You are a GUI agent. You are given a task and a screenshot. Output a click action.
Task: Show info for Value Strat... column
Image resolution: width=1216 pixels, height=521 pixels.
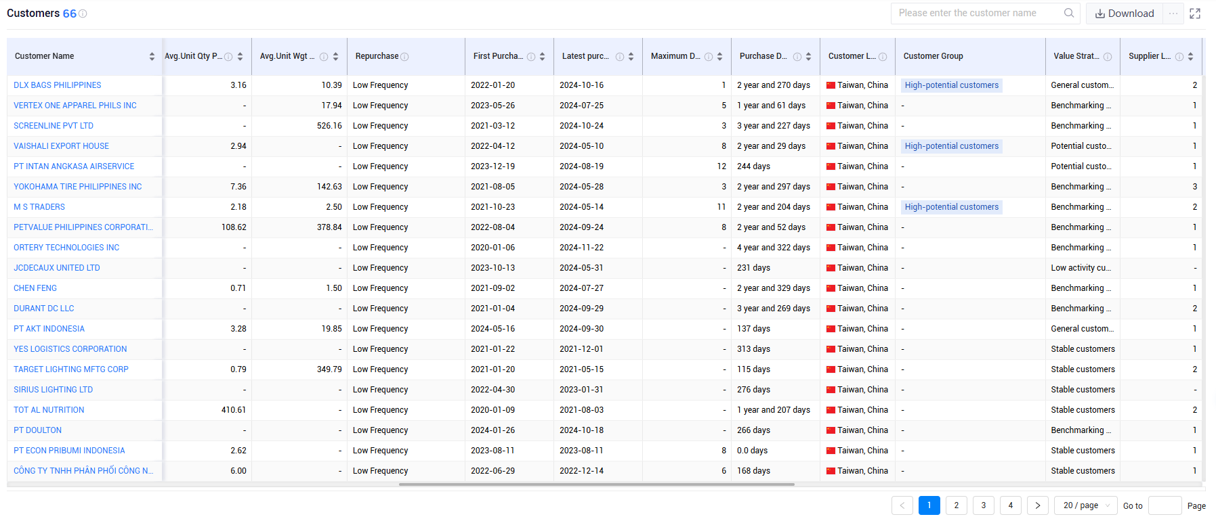pyautogui.click(x=1108, y=57)
